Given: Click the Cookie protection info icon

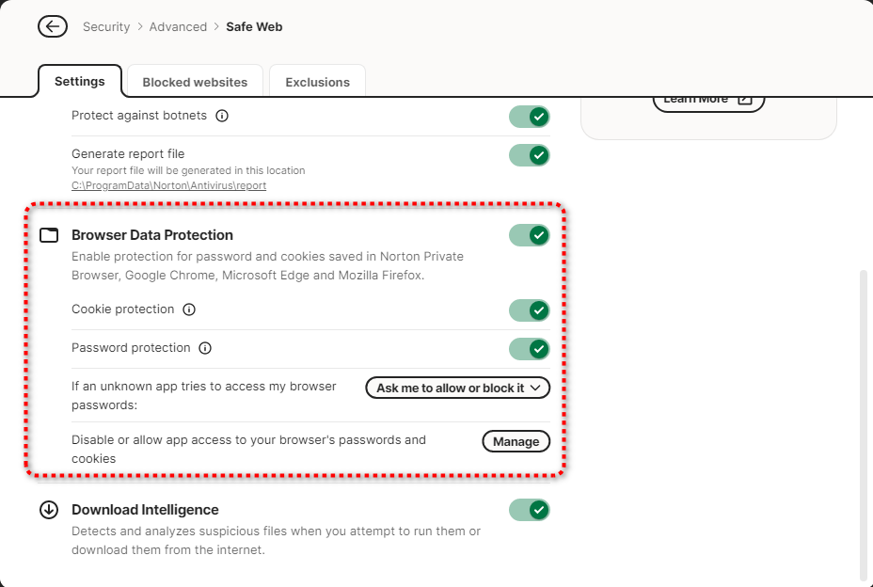Looking at the screenshot, I should 189,309.
